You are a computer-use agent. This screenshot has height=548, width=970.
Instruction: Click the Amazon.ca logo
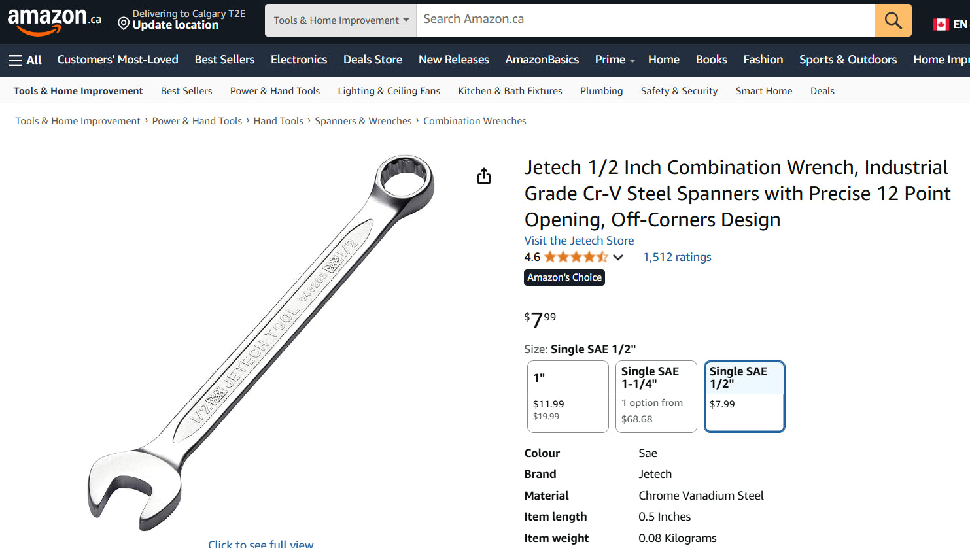coord(54,21)
